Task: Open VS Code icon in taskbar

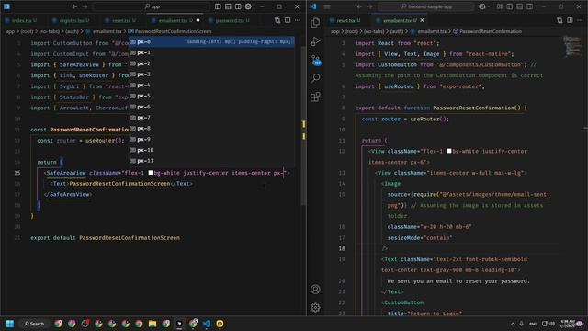Action: click(x=206, y=324)
